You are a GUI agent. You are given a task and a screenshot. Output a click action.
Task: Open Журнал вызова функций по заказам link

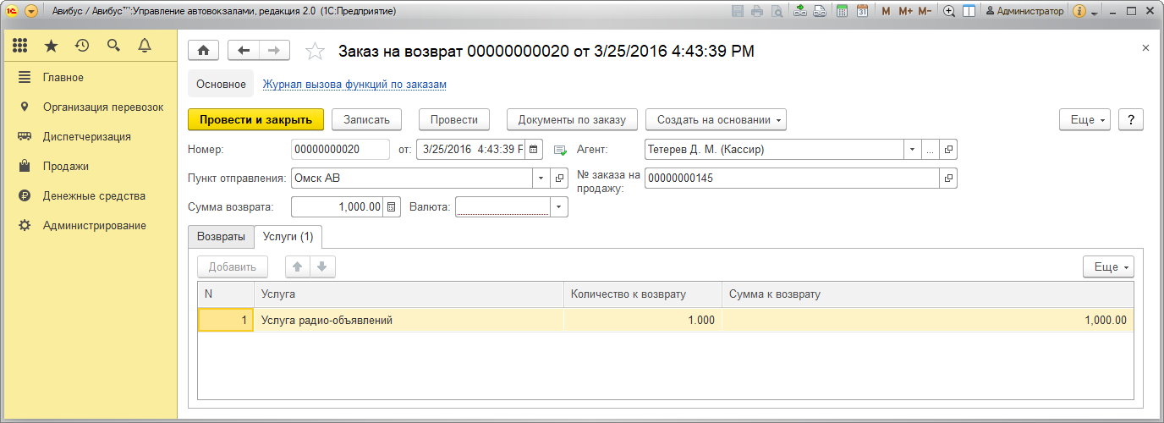pos(354,85)
